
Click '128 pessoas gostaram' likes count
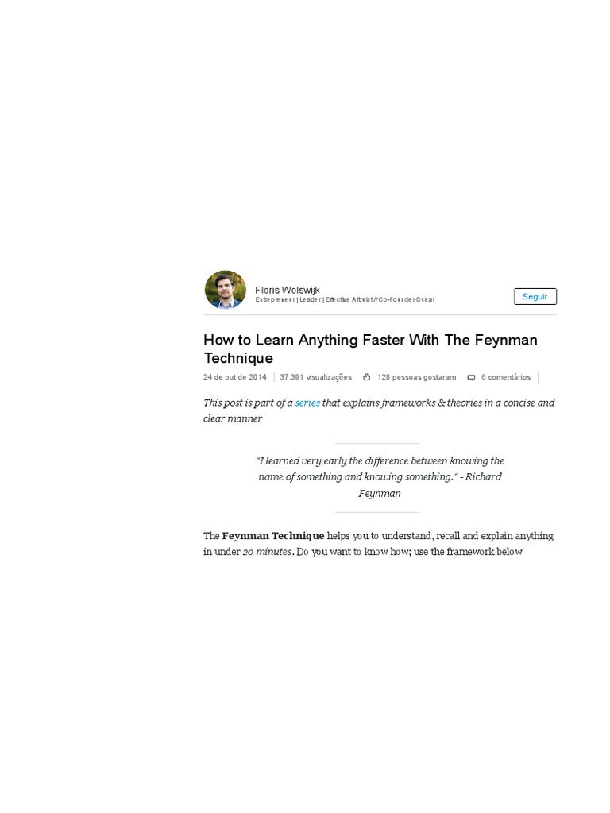click(416, 377)
